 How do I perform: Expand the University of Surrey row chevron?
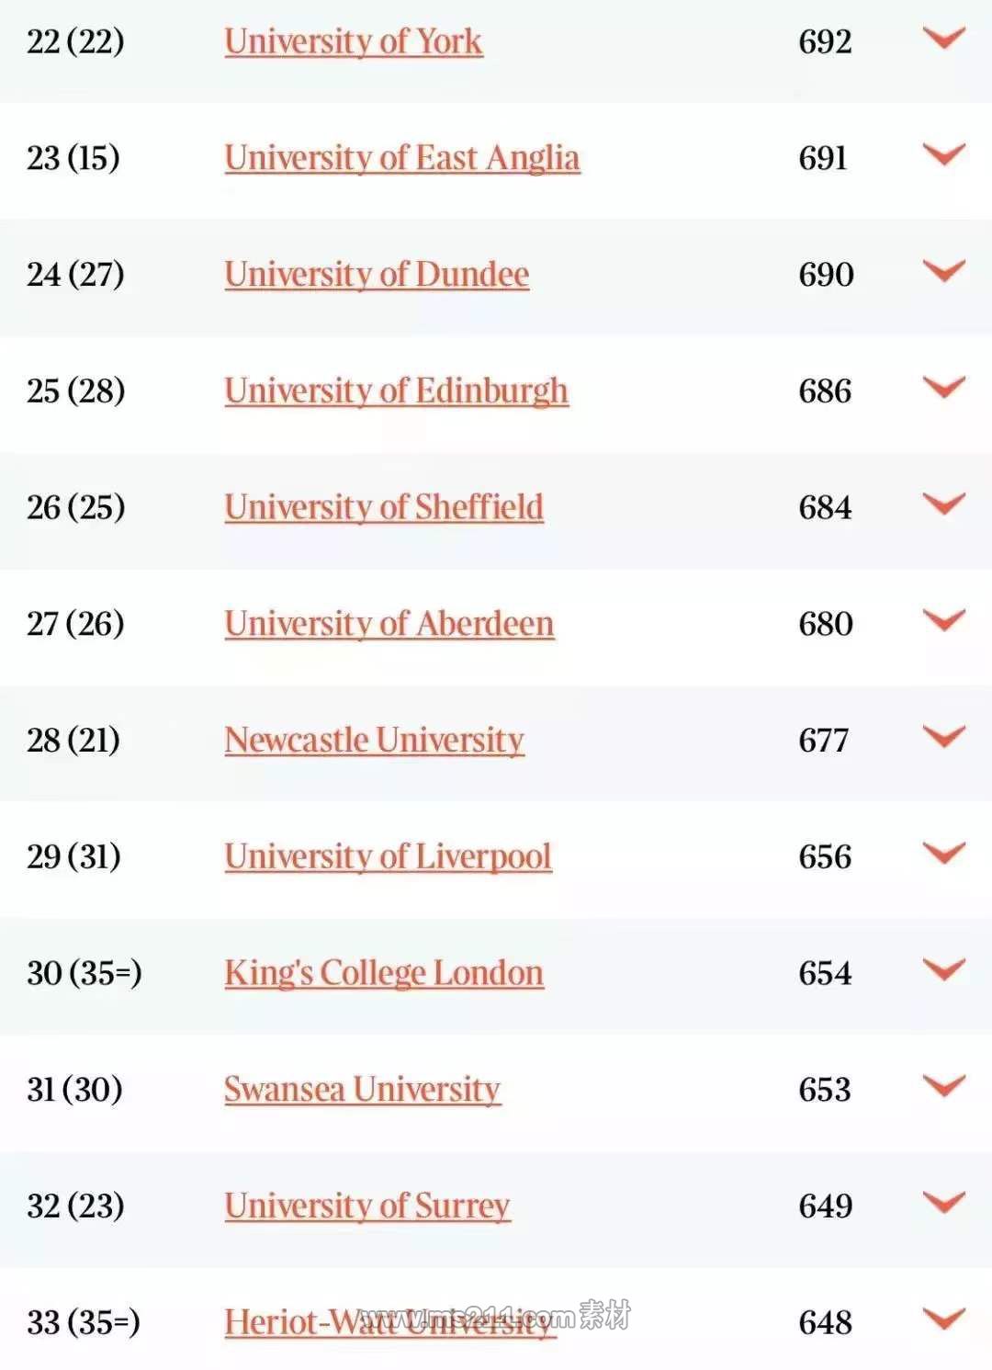944,1203
